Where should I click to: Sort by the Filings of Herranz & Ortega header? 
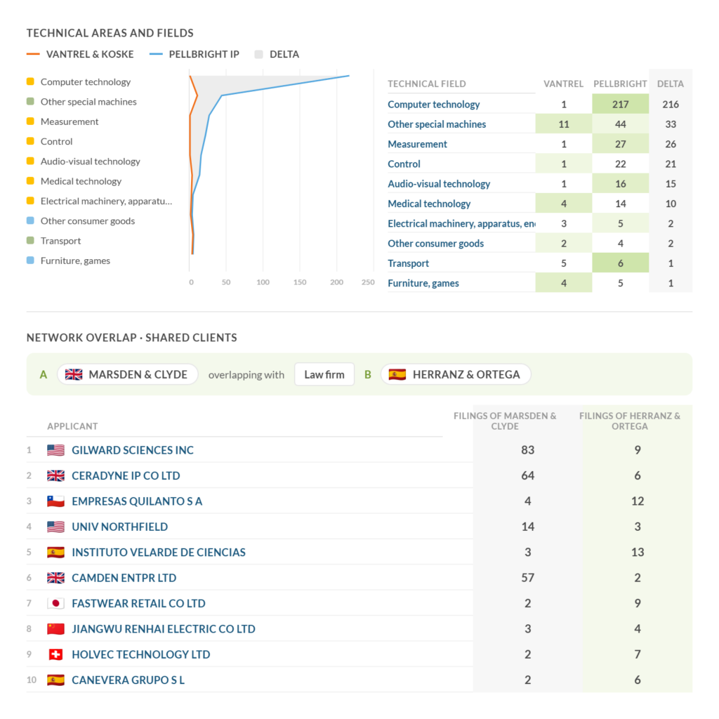[630, 421]
